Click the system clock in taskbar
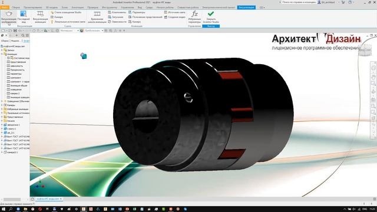 pos(372,210)
